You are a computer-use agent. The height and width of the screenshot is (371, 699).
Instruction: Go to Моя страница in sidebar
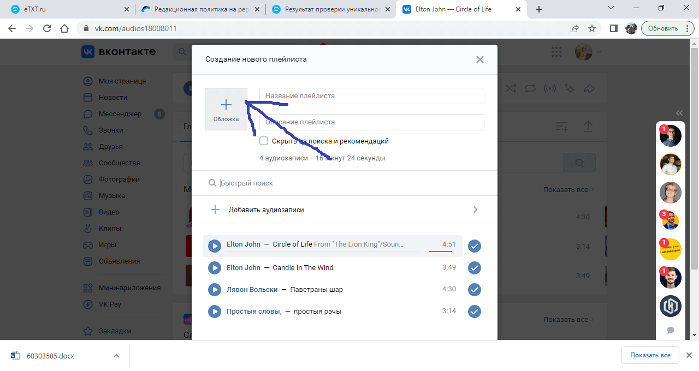(122, 81)
